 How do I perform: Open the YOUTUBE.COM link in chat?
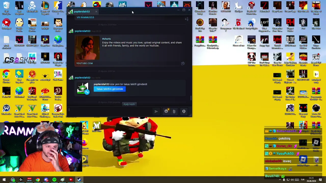point(85,63)
